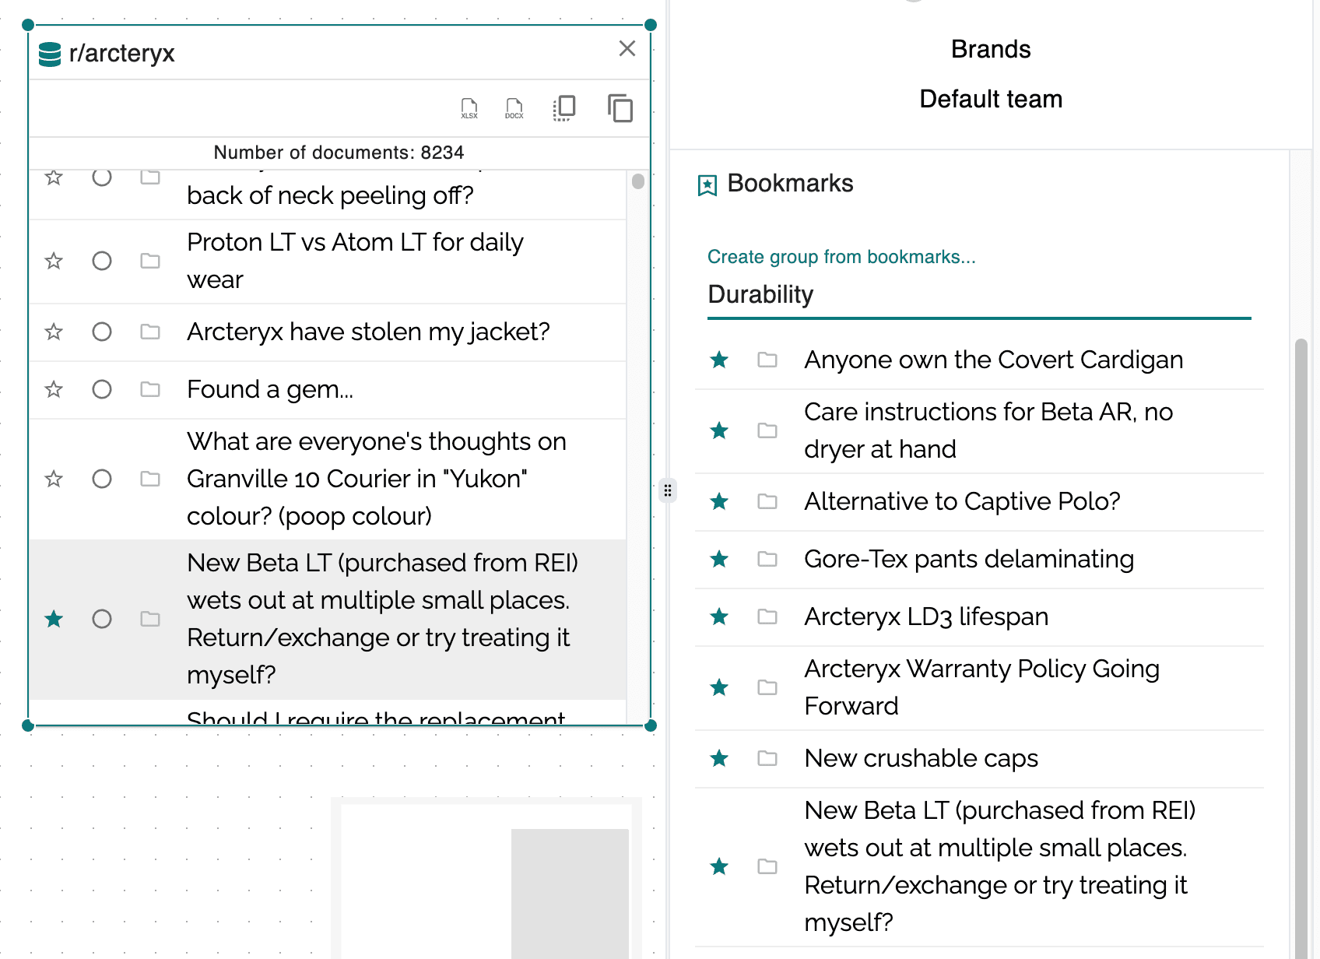Open bookmark 'Alternative to Captive Polo?'

coord(962,501)
